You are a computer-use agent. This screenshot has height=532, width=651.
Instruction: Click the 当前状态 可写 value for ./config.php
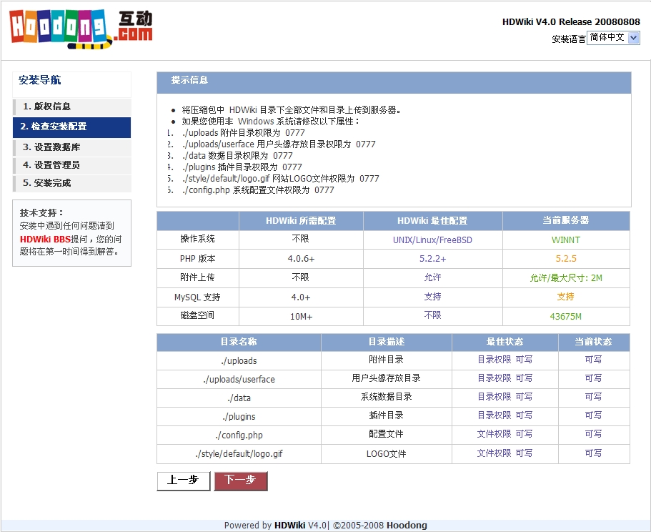(593, 434)
